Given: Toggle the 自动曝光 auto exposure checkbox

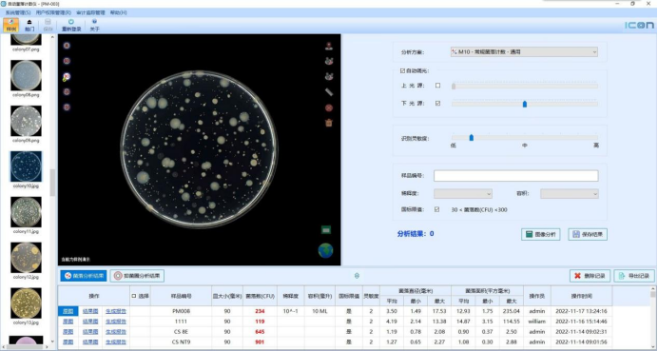Looking at the screenshot, I should point(402,71).
